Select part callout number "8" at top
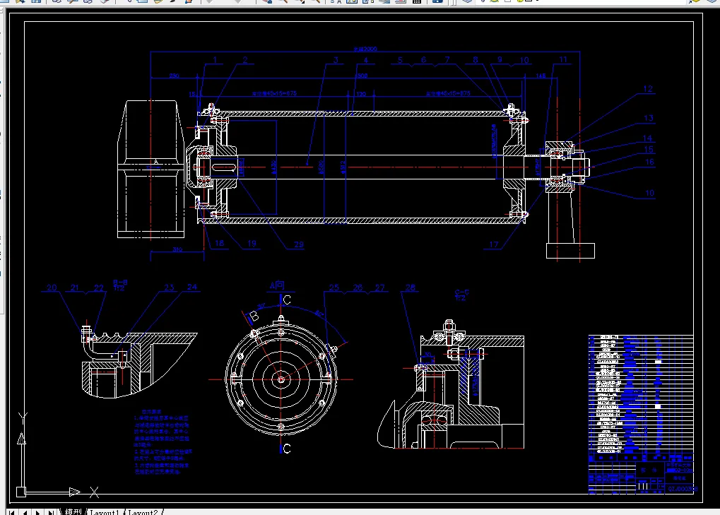720x515 pixels. (x=476, y=59)
